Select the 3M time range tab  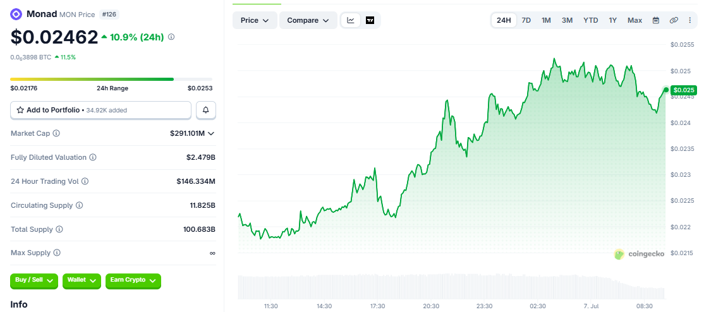[567, 20]
